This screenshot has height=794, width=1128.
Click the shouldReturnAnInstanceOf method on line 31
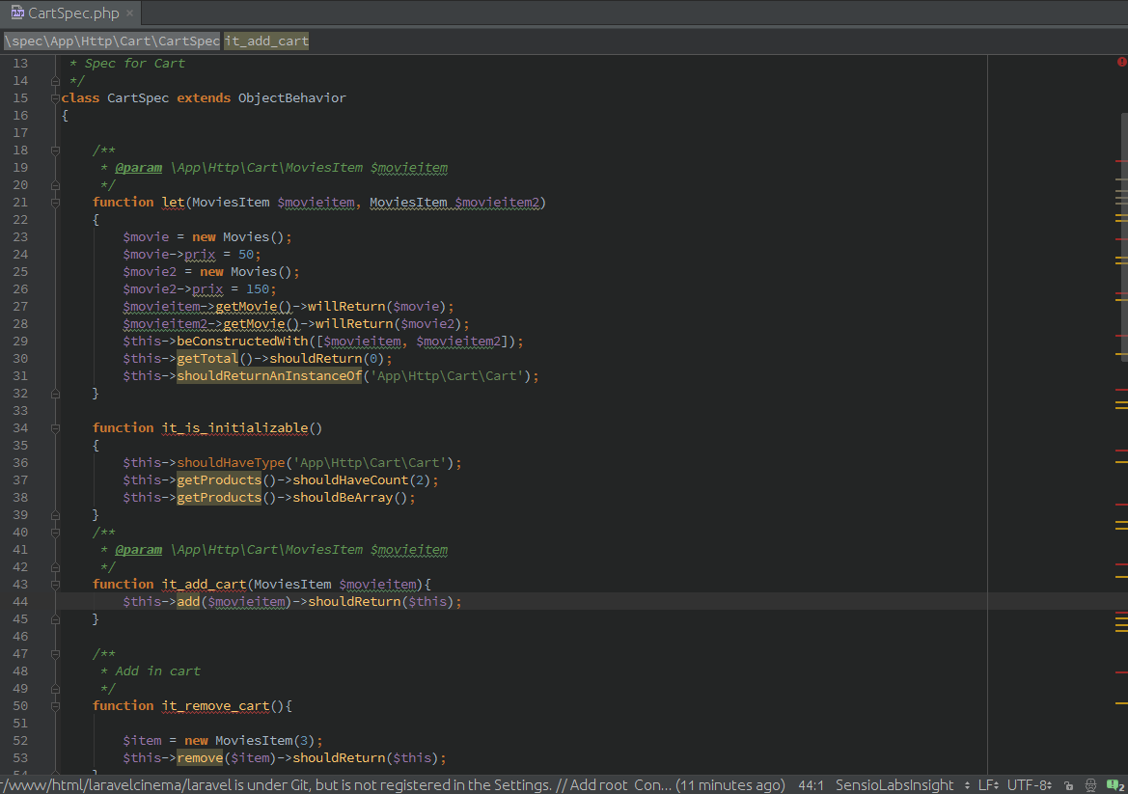click(x=270, y=375)
